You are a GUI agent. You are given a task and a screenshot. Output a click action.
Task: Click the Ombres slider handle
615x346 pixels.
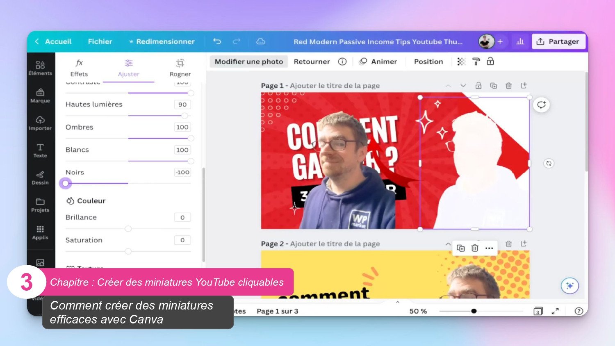[191, 138]
